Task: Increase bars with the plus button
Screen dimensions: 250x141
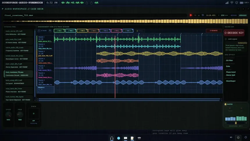Action: click(50, 31)
